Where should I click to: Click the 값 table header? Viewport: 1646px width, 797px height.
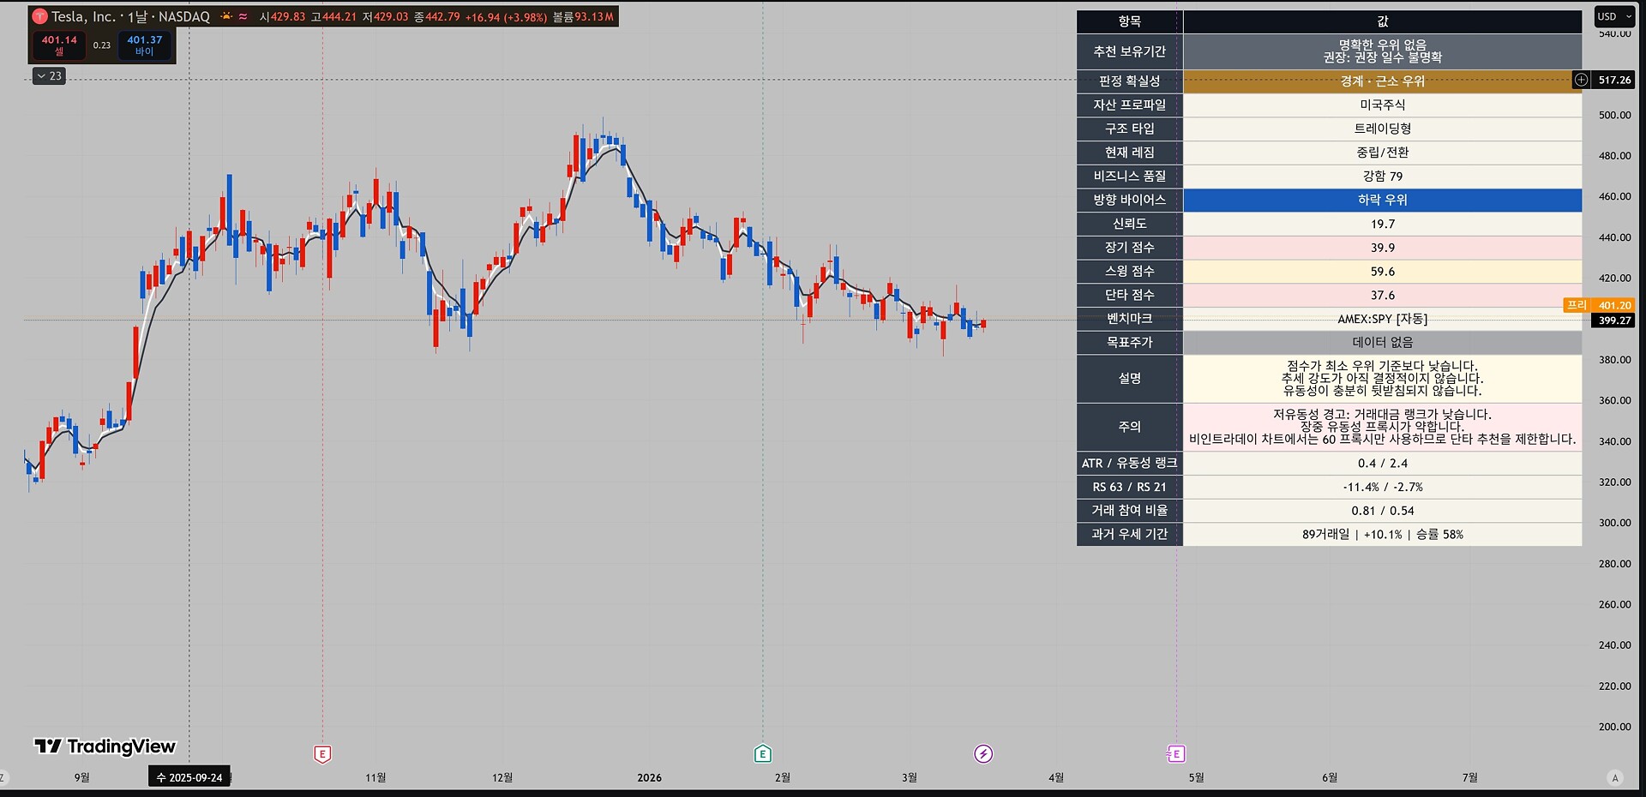[1382, 21]
